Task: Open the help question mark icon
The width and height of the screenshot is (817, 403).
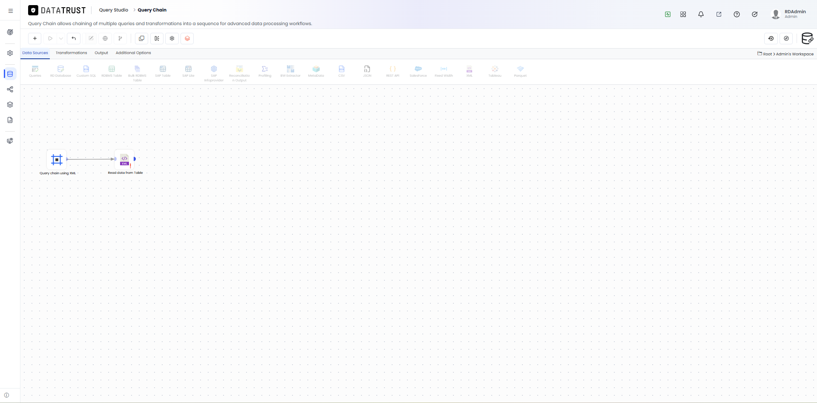Action: tap(737, 14)
